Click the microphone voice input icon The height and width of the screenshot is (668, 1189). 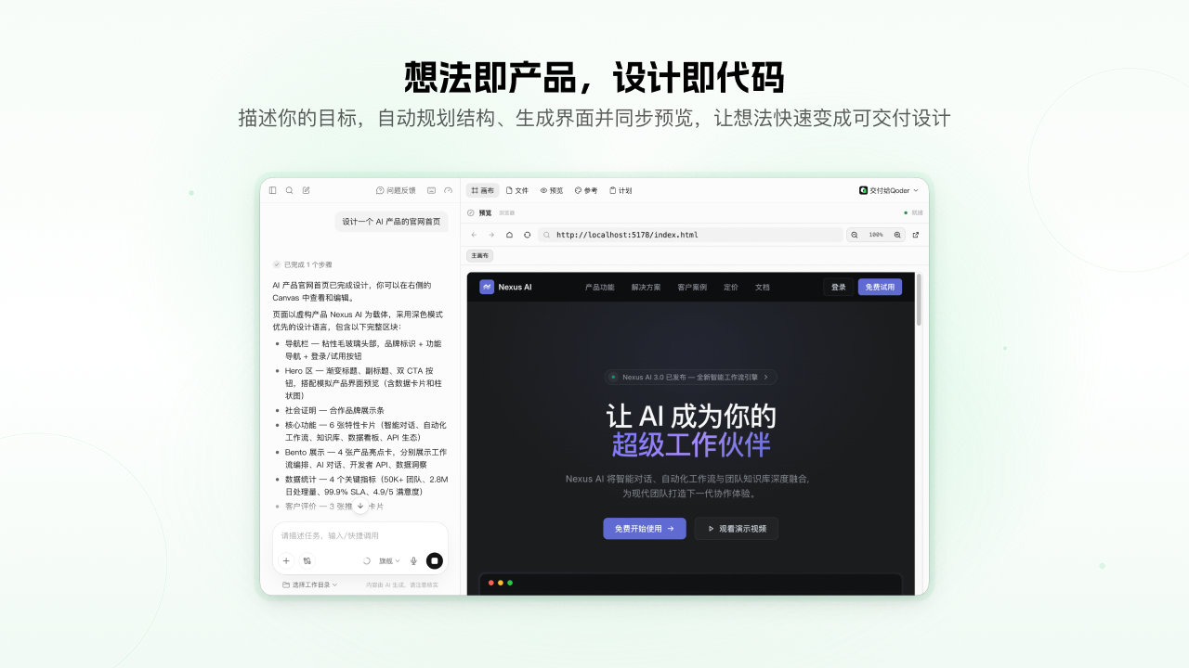[413, 560]
